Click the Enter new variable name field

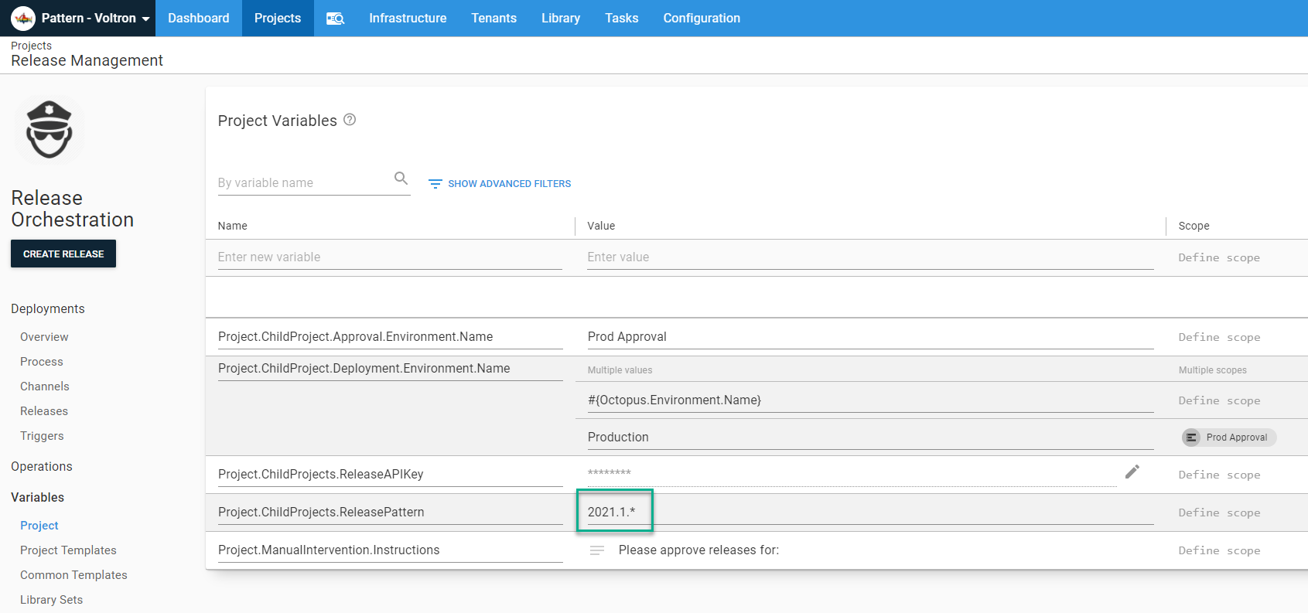[389, 257]
